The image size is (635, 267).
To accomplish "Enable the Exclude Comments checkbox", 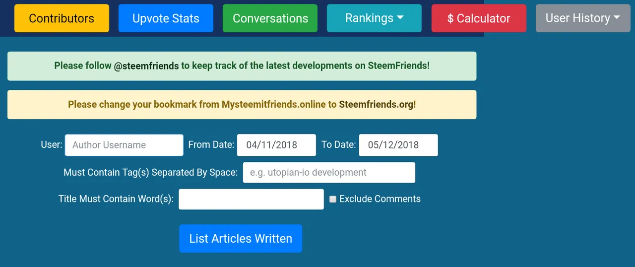I will click(x=333, y=199).
